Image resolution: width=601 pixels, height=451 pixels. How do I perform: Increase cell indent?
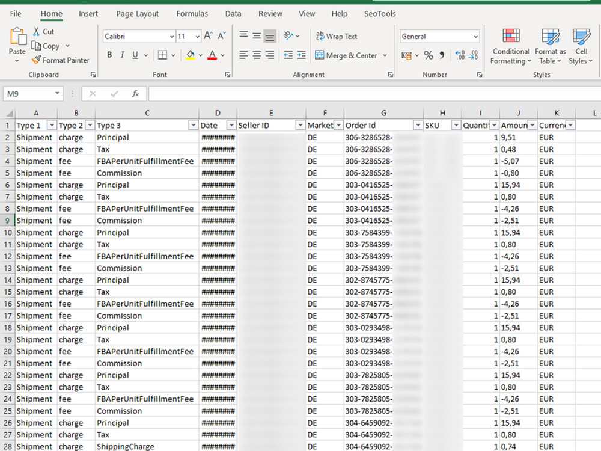[302, 55]
